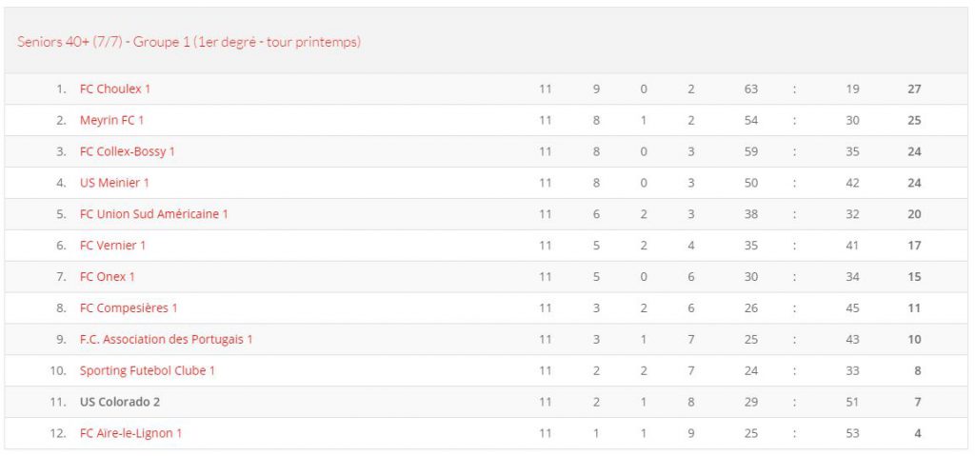Open F.C. Association des Portugais 1 page
Image resolution: width=975 pixels, height=456 pixels.
[x=166, y=340]
